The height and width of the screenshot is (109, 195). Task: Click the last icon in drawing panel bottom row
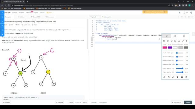pos(186,77)
